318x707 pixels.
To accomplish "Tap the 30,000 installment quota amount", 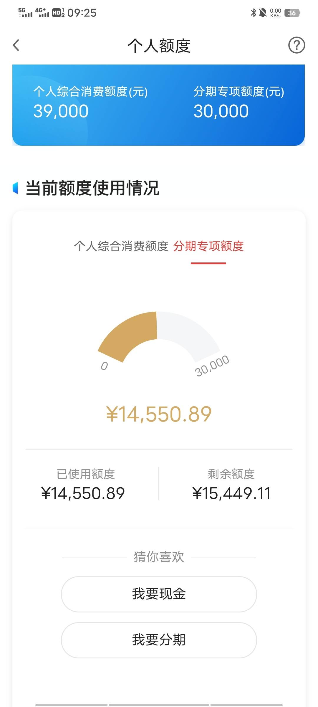I will pos(221,111).
